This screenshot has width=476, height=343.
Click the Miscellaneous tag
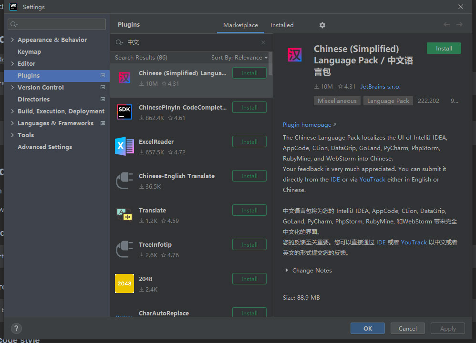[337, 101]
